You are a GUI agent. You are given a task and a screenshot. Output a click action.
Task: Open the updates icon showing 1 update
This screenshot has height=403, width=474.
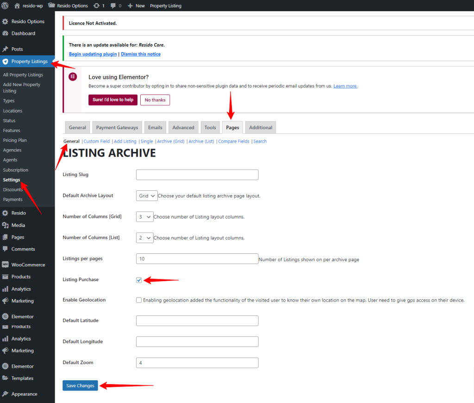click(97, 6)
